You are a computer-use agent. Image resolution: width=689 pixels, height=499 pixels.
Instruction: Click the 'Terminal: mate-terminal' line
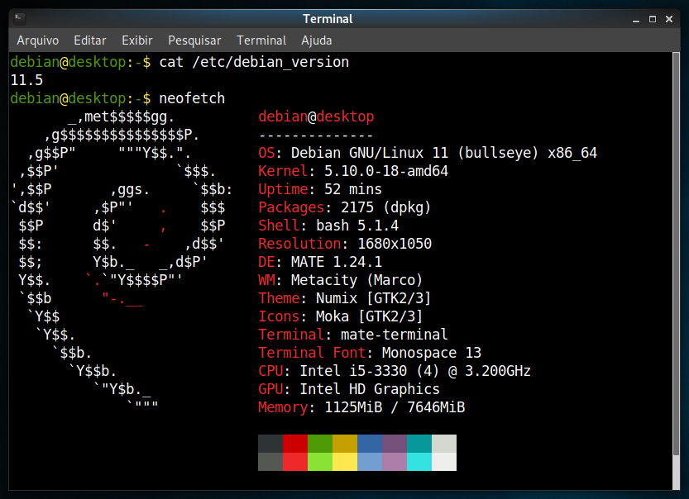click(353, 335)
